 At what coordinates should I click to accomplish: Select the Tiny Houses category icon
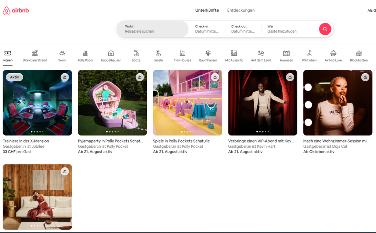[182, 53]
